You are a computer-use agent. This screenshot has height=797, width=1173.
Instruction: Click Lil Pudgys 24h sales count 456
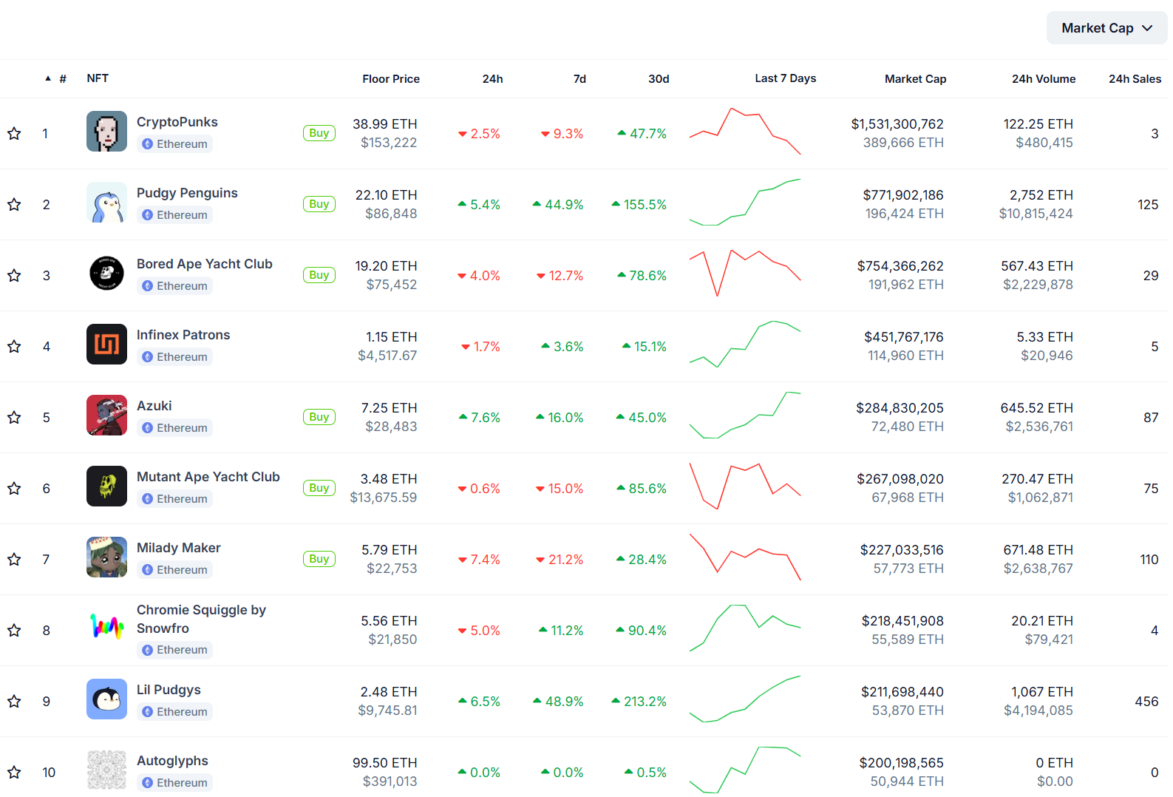click(1146, 702)
